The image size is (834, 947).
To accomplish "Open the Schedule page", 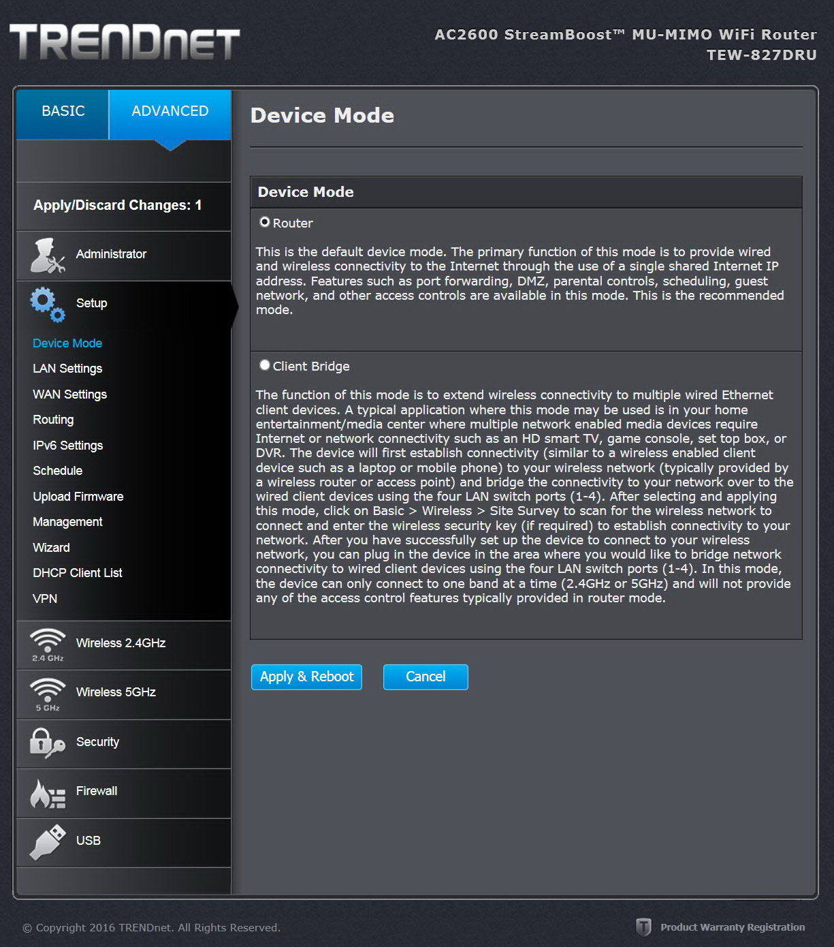I will [x=57, y=471].
